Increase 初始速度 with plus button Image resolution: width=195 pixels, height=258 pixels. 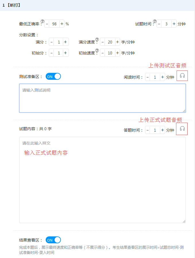[x=117, y=53]
